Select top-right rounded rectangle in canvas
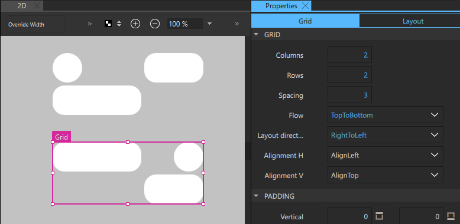This screenshot has width=460, height=224. pos(174,68)
